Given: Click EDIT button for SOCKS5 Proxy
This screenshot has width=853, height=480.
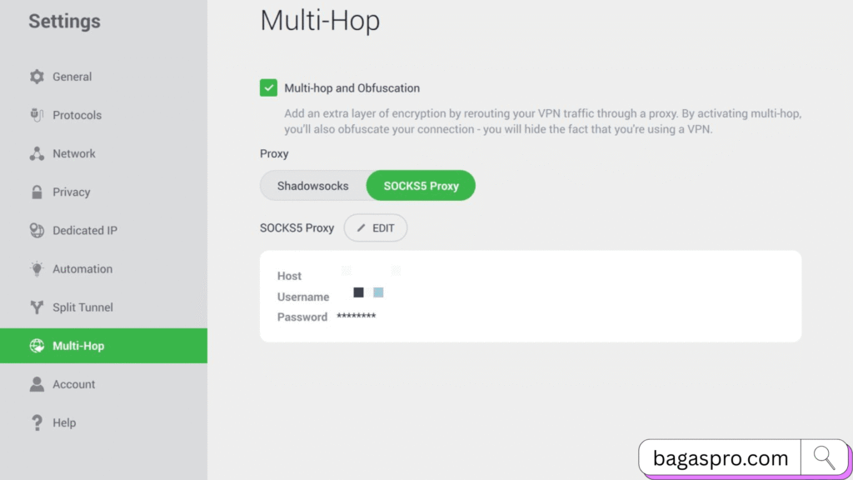Looking at the screenshot, I should pyautogui.click(x=376, y=227).
